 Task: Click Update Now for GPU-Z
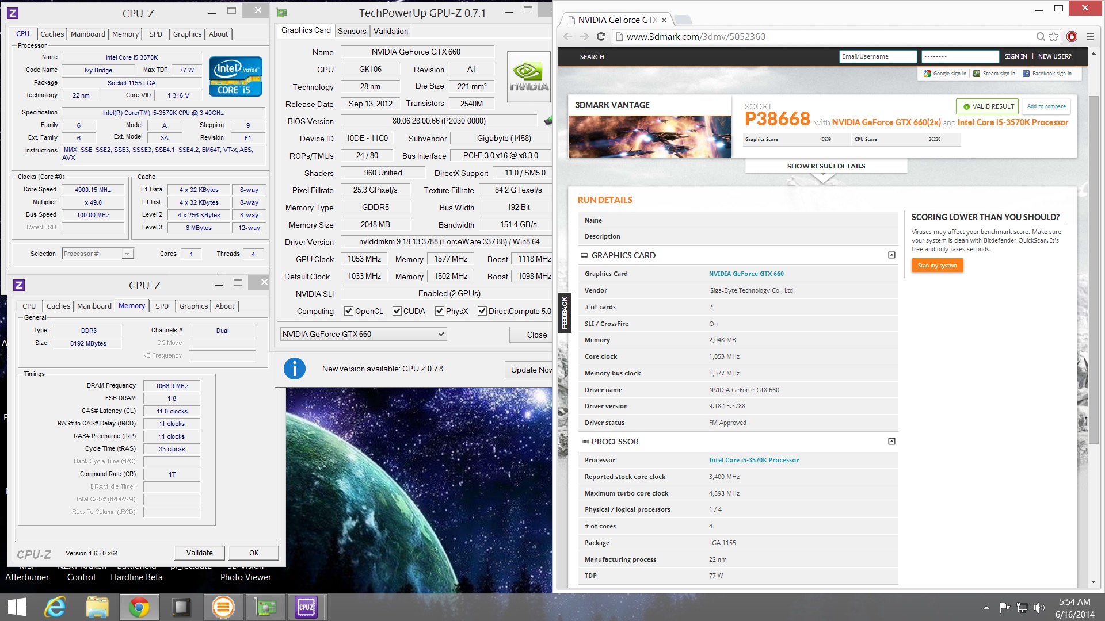(x=528, y=370)
